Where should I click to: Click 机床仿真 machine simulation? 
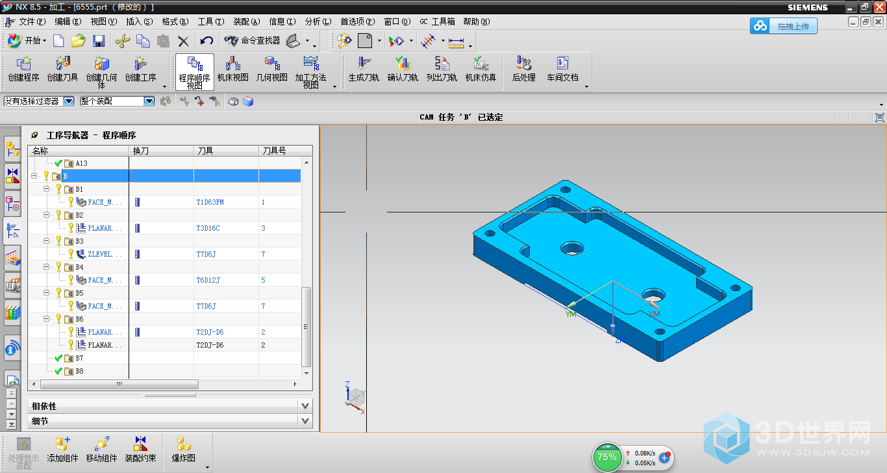point(481,69)
